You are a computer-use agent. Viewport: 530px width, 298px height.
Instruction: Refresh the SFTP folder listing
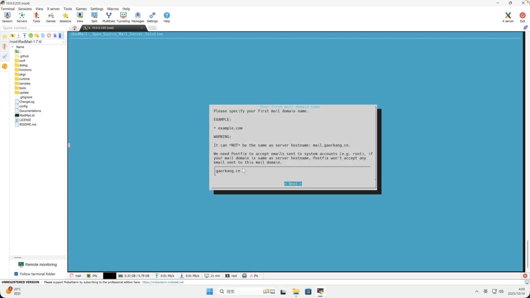click(x=31, y=36)
